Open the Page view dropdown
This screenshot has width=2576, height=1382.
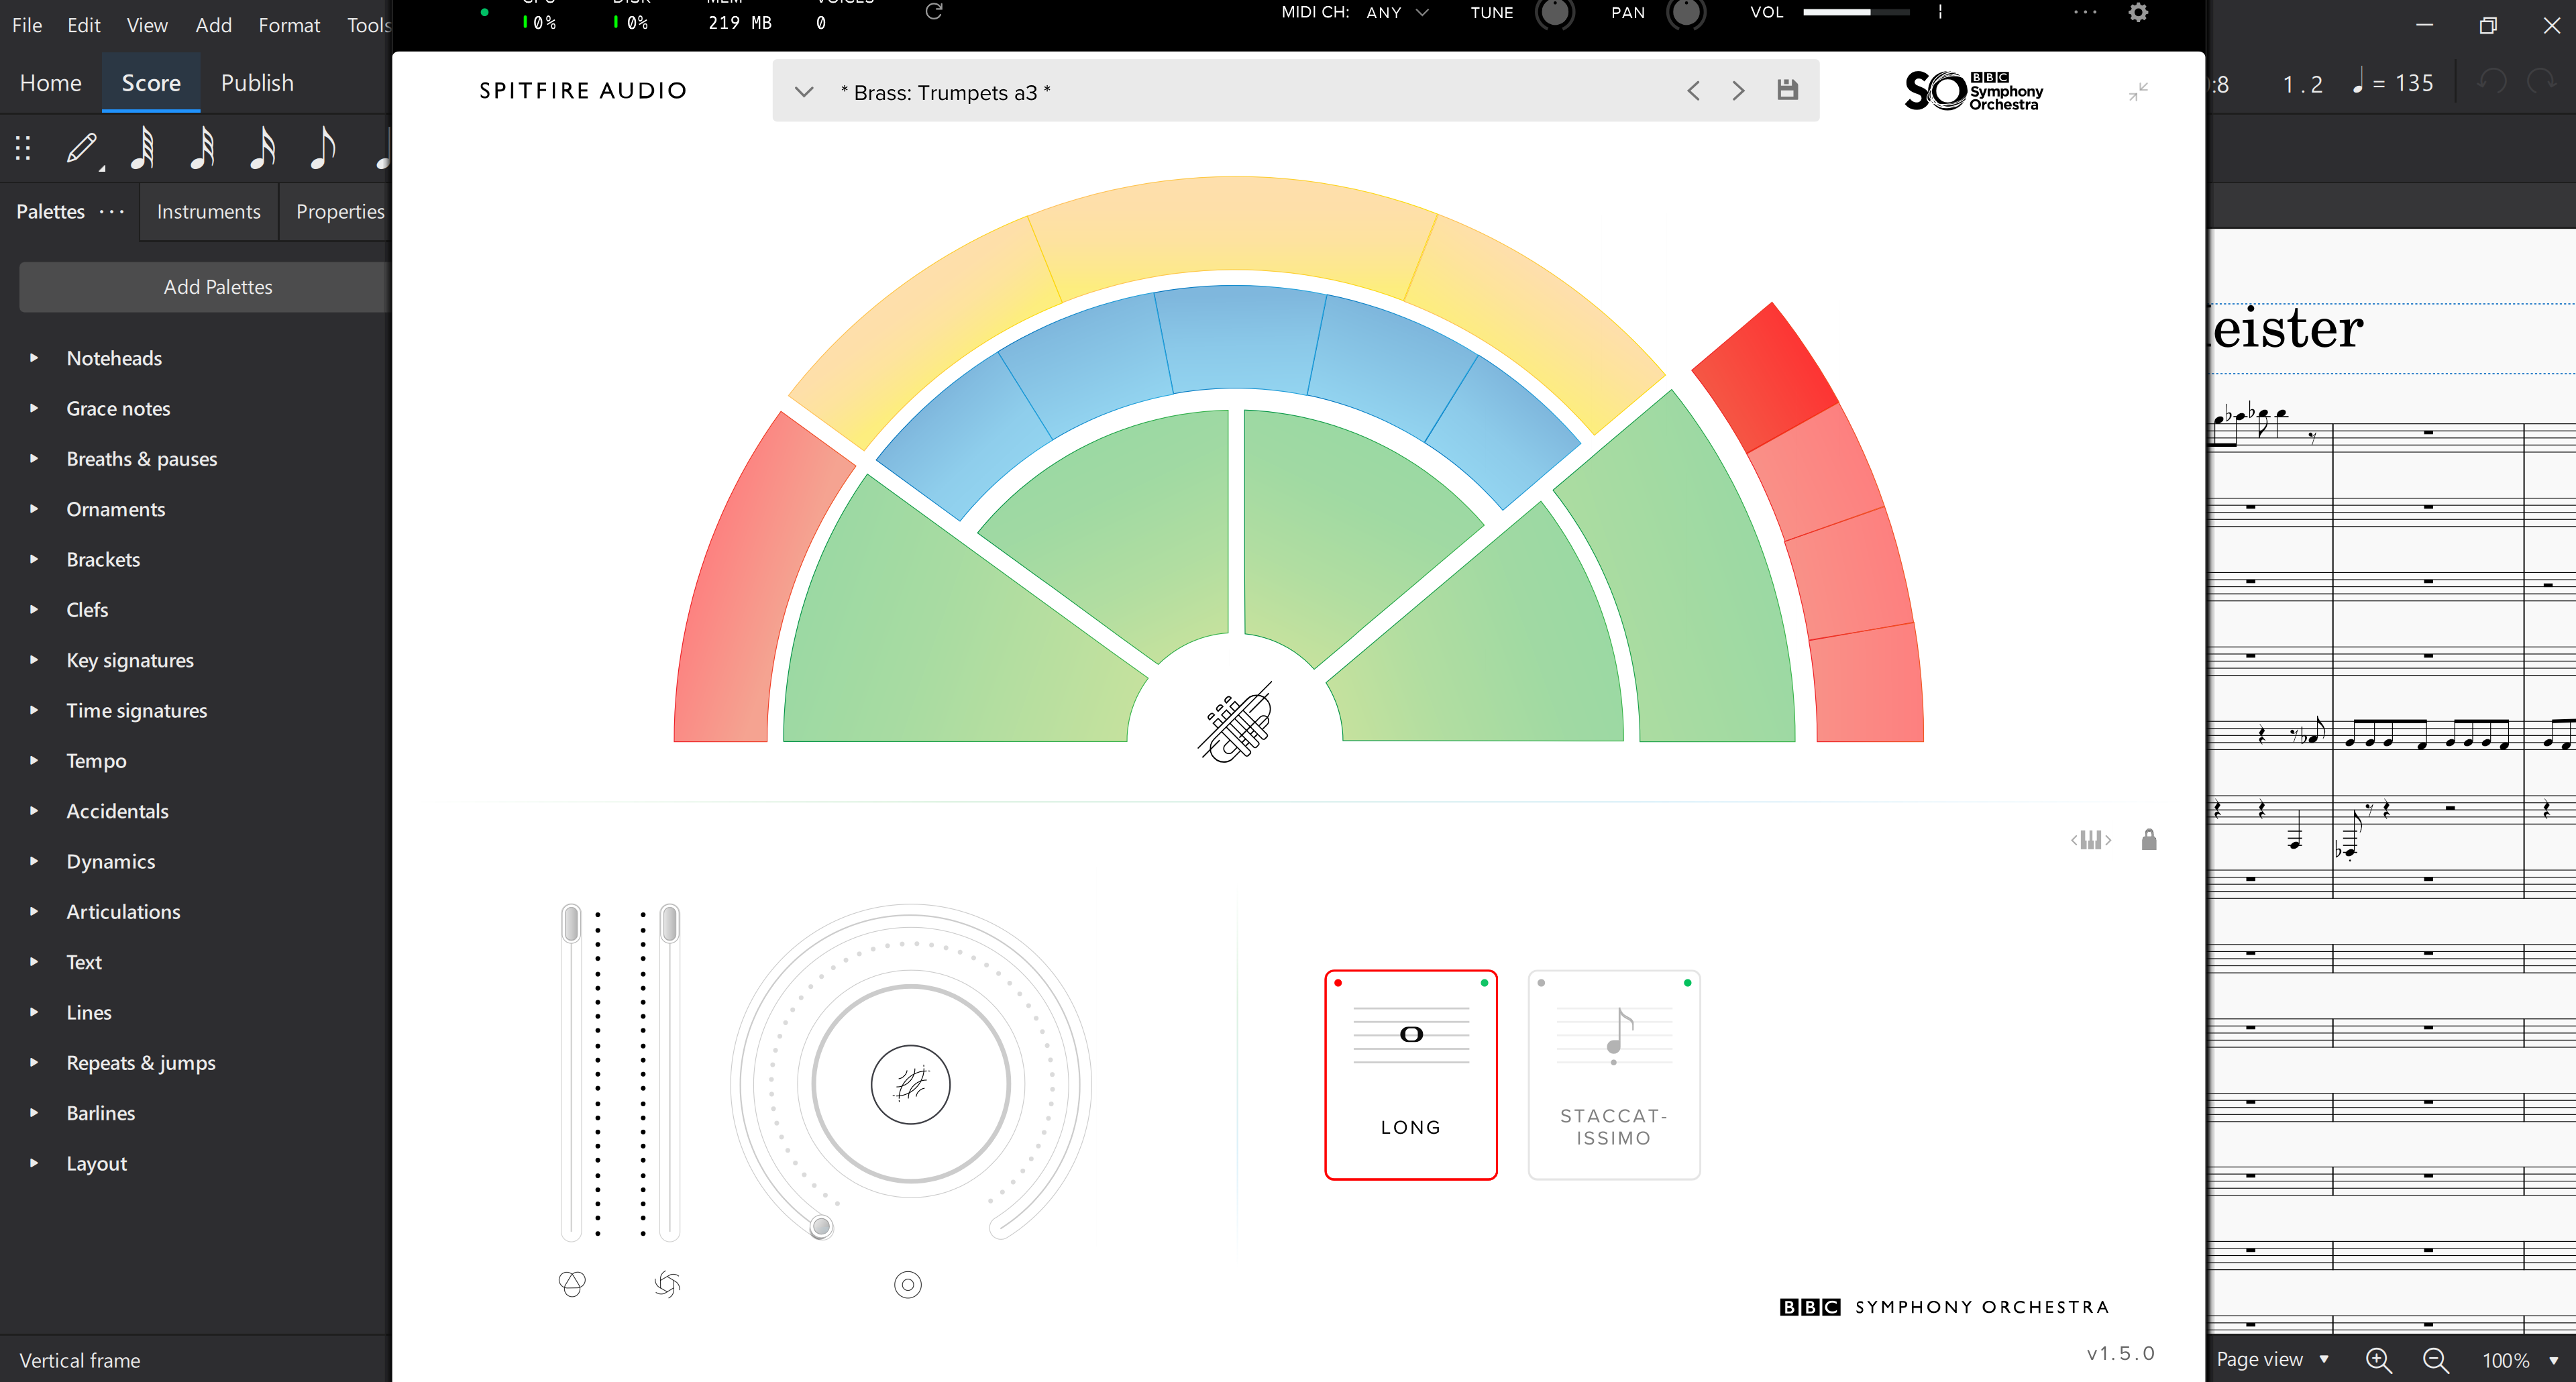(x=2273, y=1359)
